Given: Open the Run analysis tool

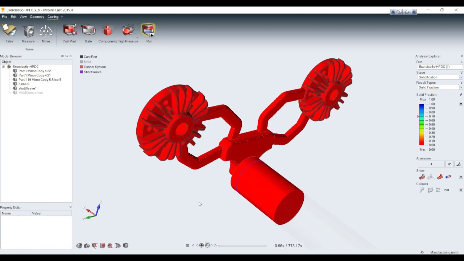Looking at the screenshot, I should point(149,34).
